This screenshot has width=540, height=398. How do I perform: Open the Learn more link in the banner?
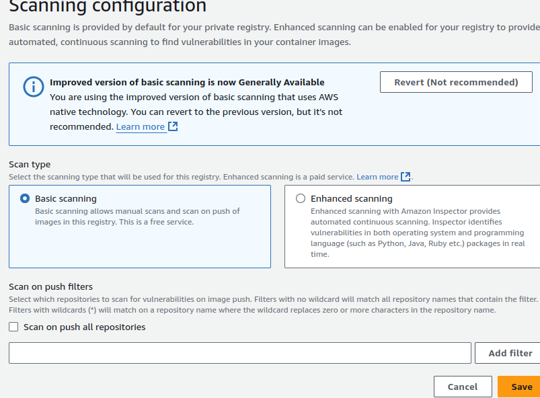tap(141, 126)
